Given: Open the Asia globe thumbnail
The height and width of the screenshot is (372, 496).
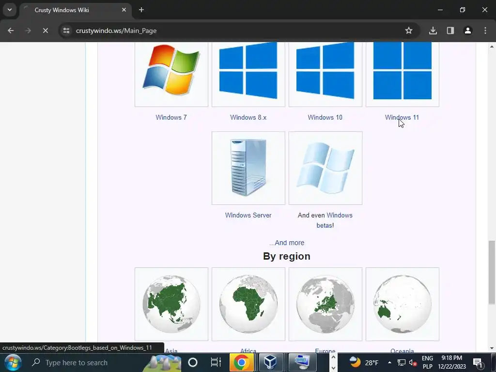Looking at the screenshot, I should 171,304.
